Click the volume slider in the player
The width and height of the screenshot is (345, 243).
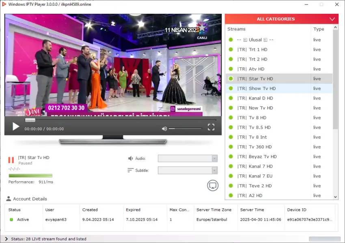pyautogui.click(x=185, y=129)
